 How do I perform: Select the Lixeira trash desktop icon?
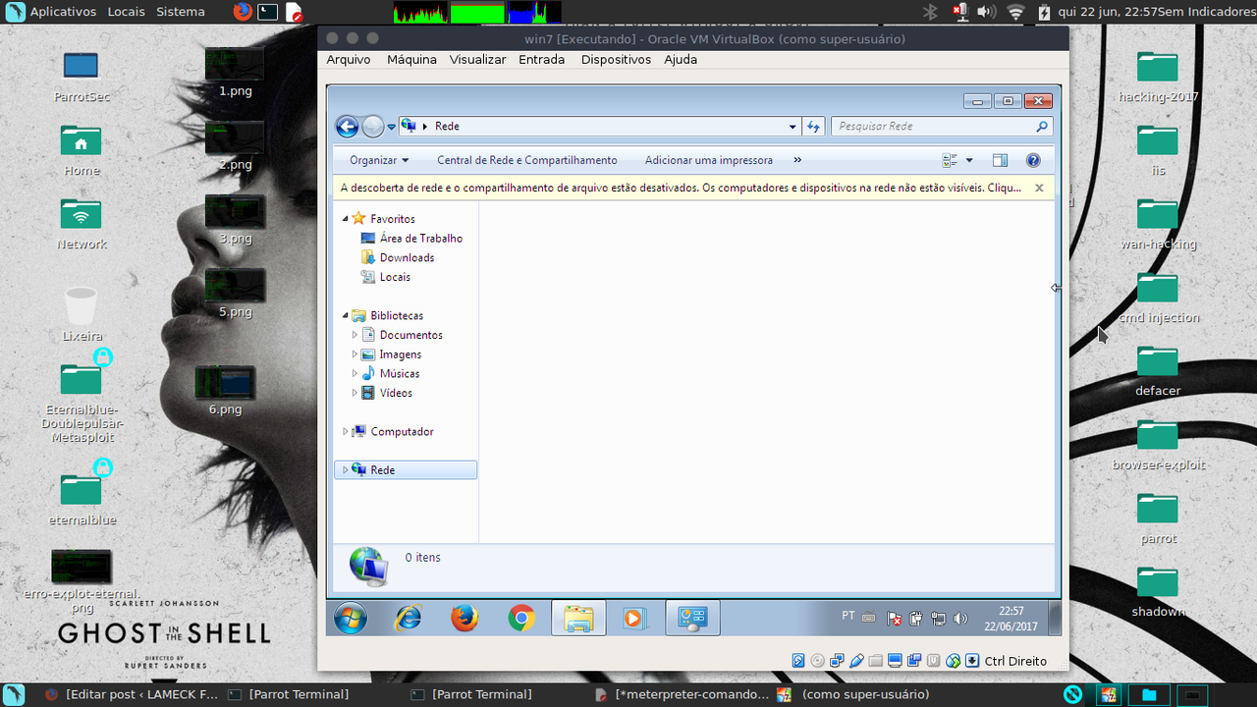point(81,314)
